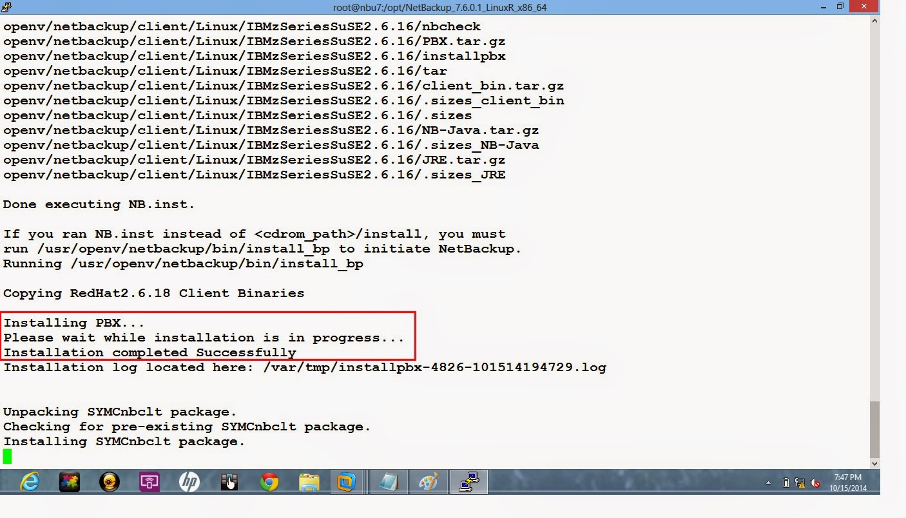Click the installpbx log path line
Screen dimensions: 906x518
click(304, 367)
